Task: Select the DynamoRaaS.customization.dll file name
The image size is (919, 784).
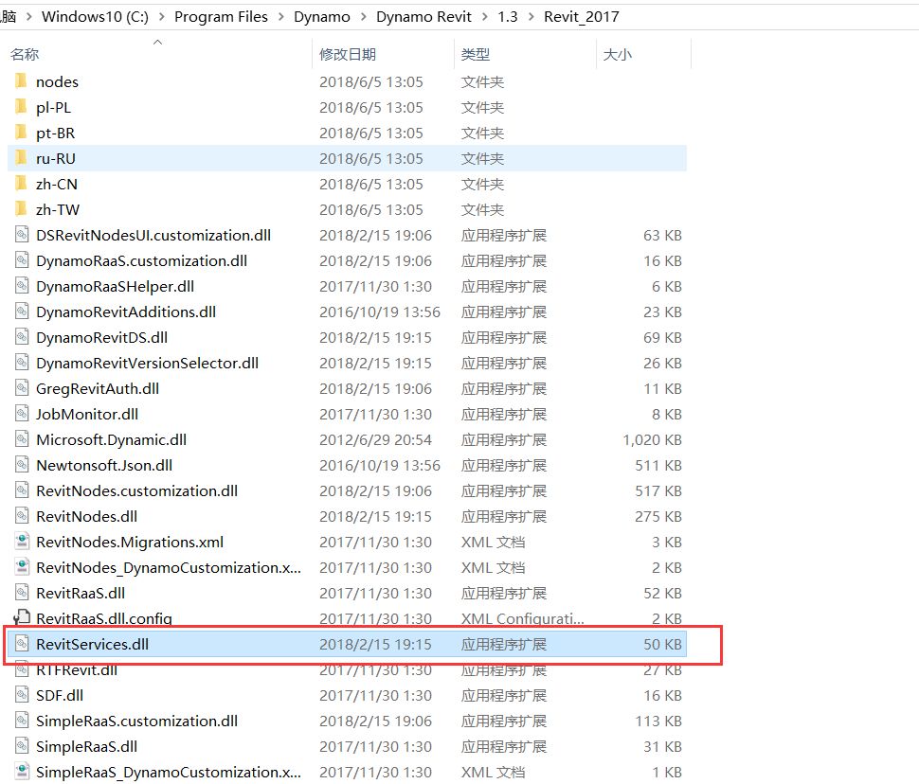Action: 142,260
